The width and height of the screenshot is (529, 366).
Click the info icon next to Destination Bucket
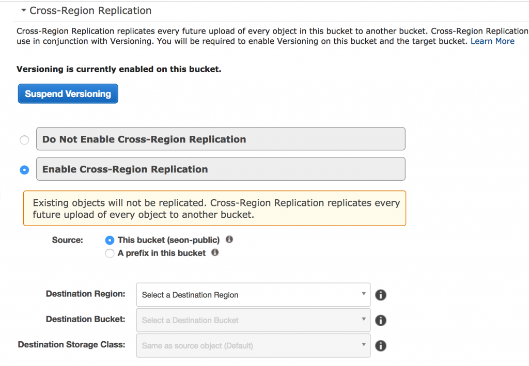pyautogui.click(x=381, y=320)
